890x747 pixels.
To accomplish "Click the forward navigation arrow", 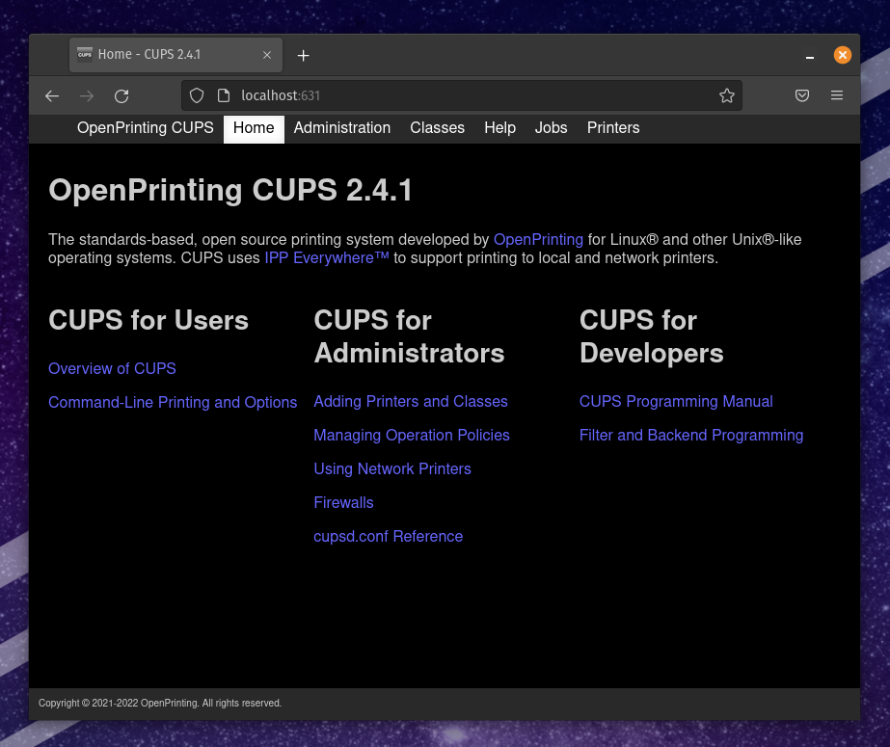I will (x=87, y=95).
